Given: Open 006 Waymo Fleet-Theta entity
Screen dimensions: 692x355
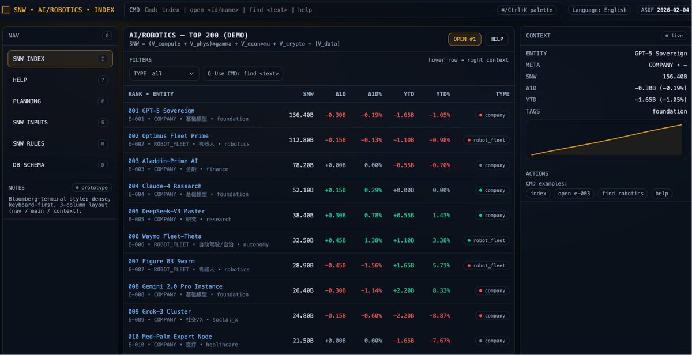Looking at the screenshot, I should tap(165, 236).
